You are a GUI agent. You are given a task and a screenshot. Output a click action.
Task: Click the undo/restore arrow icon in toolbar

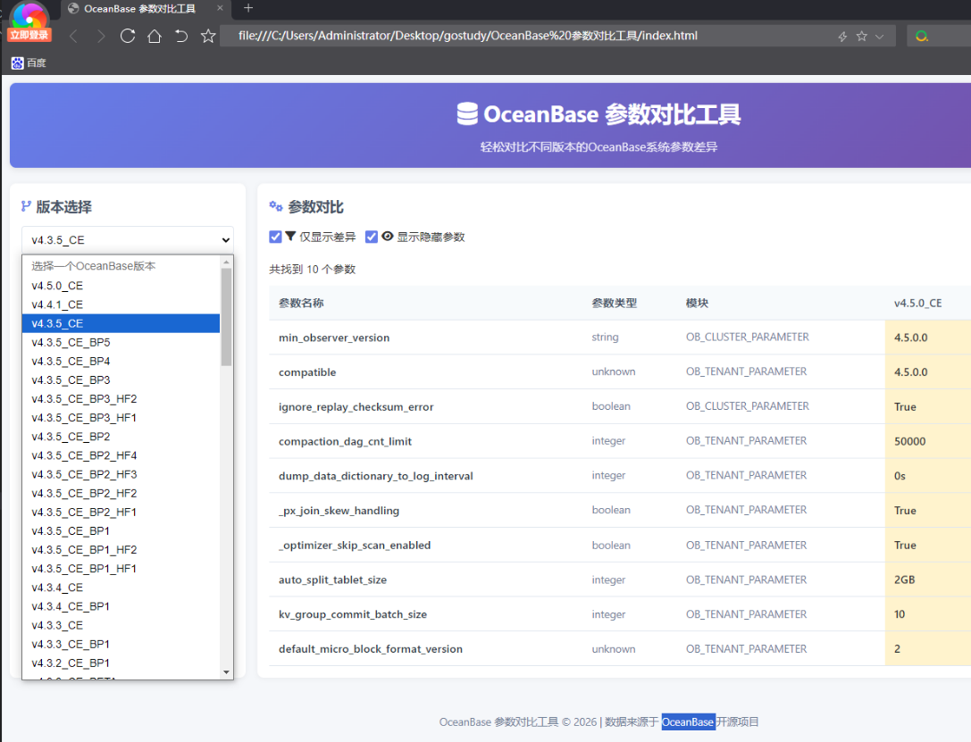(180, 36)
